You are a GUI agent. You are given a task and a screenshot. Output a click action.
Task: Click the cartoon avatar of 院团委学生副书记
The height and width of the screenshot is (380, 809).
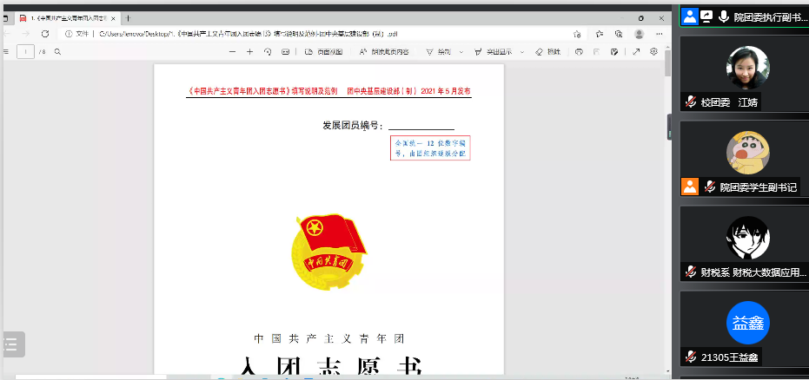pyautogui.click(x=747, y=153)
